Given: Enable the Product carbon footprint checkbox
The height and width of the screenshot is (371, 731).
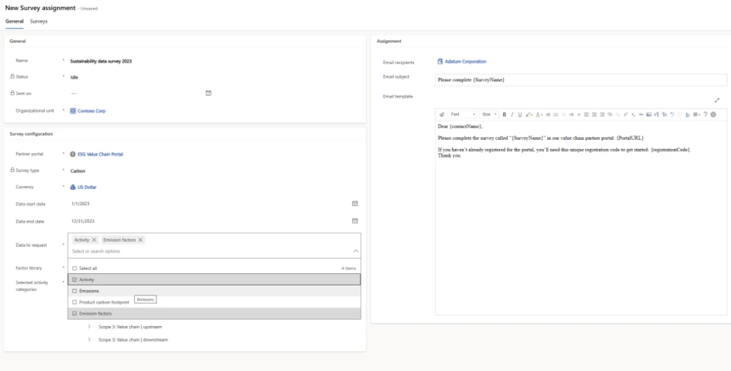Looking at the screenshot, I should 74,303.
